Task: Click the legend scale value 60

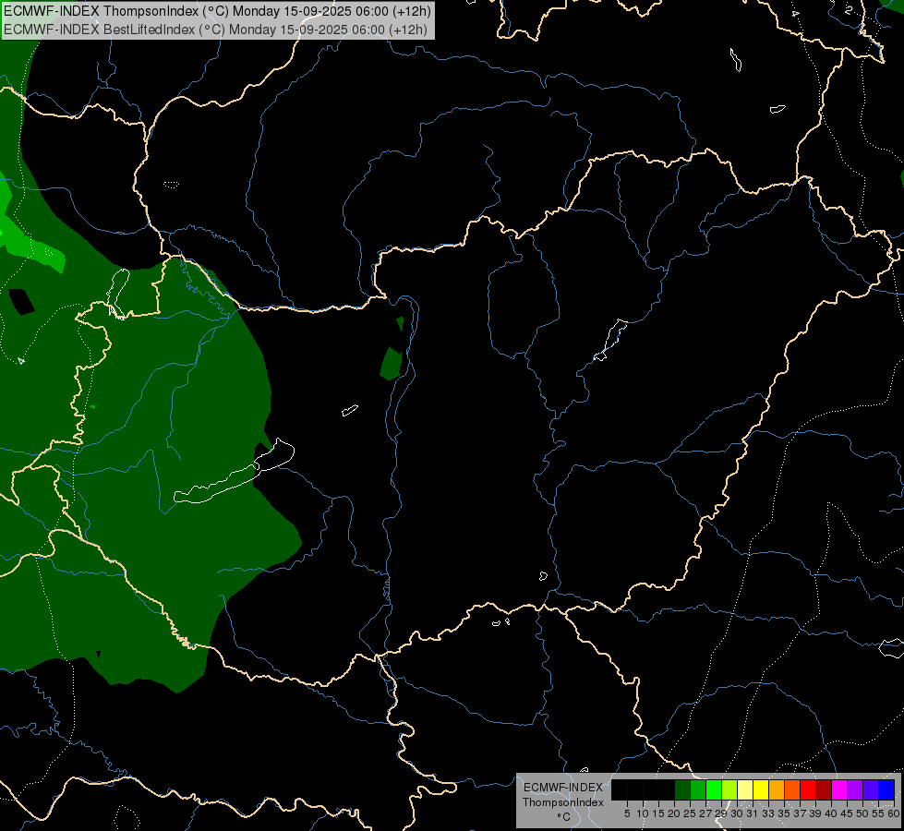Action: tap(894, 813)
